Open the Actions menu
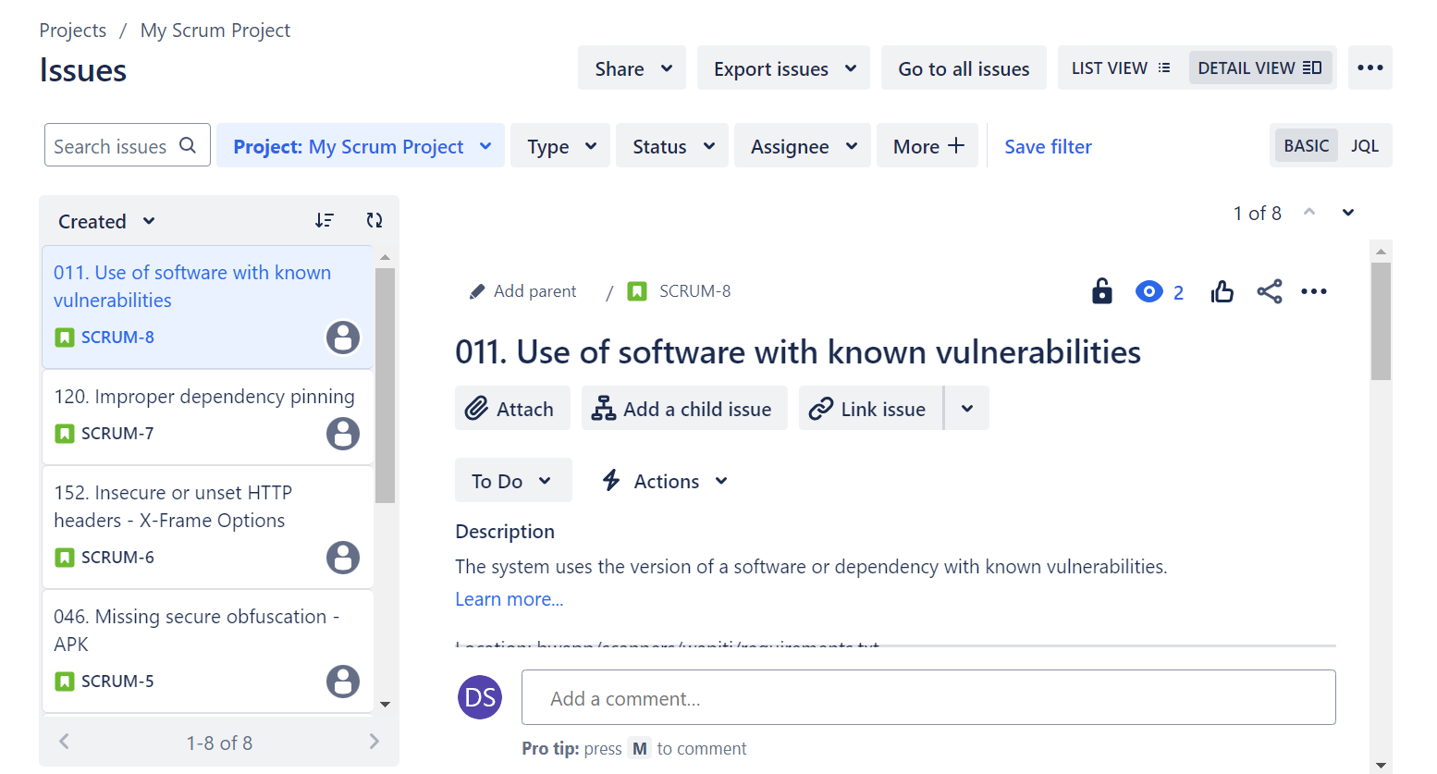This screenshot has height=774, width=1437. 662,480
